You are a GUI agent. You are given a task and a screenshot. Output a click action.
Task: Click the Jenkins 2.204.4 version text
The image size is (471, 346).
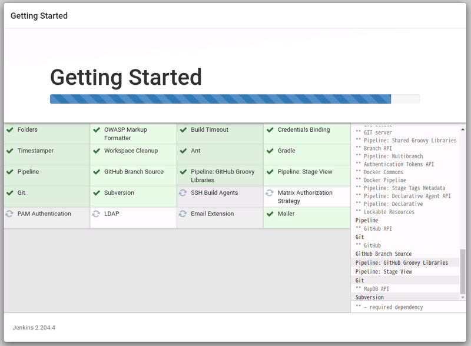[34, 328]
